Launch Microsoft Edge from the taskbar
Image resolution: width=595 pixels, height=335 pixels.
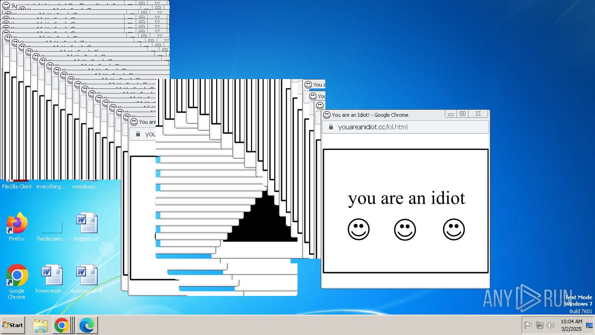[x=86, y=325]
